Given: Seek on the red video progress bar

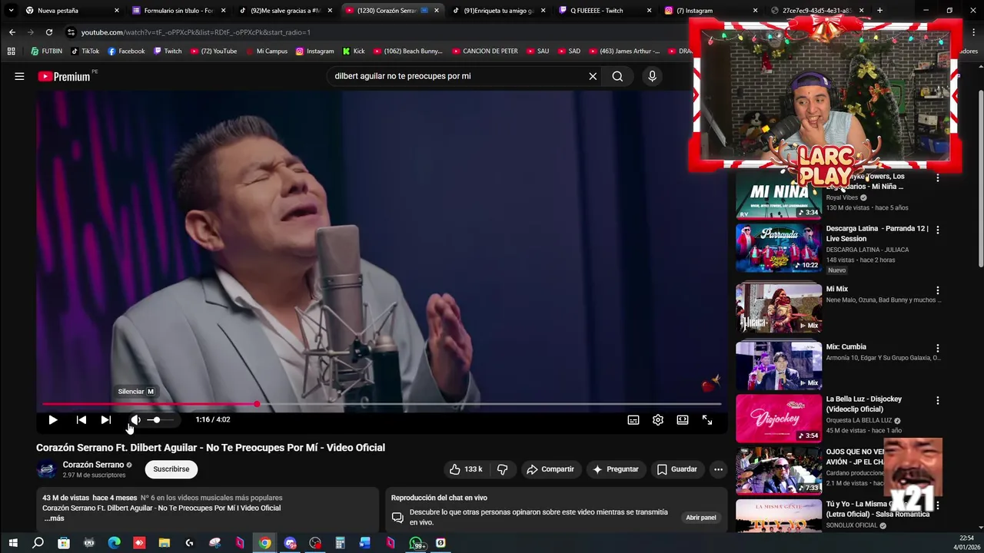Looking at the screenshot, I should (381, 404).
